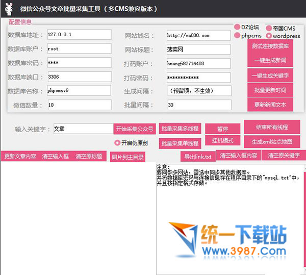The width and height of the screenshot is (306, 275).
Task: Click the 打码账户 label
Action: click(138, 64)
